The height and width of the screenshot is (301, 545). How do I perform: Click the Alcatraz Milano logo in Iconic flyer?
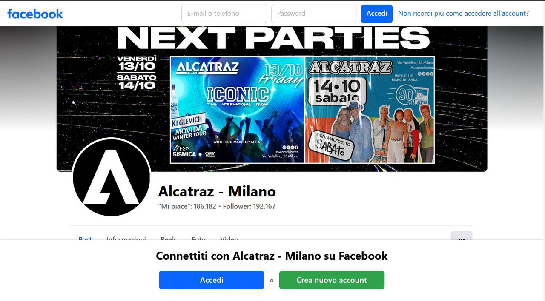tap(207, 68)
